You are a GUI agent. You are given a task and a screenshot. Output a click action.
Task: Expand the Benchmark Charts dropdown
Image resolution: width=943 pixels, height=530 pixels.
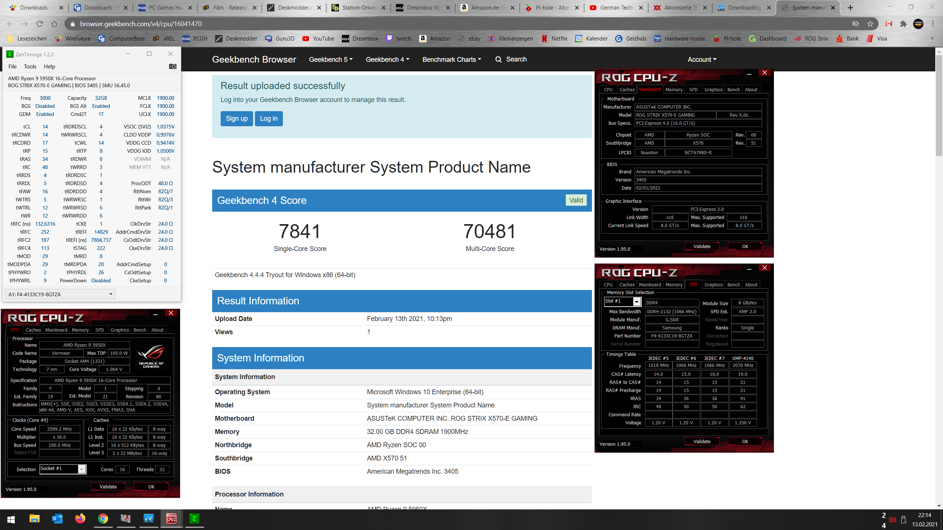[452, 59]
